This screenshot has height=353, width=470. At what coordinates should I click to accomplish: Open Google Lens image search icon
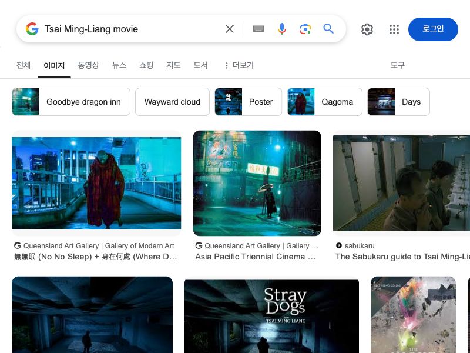305,29
